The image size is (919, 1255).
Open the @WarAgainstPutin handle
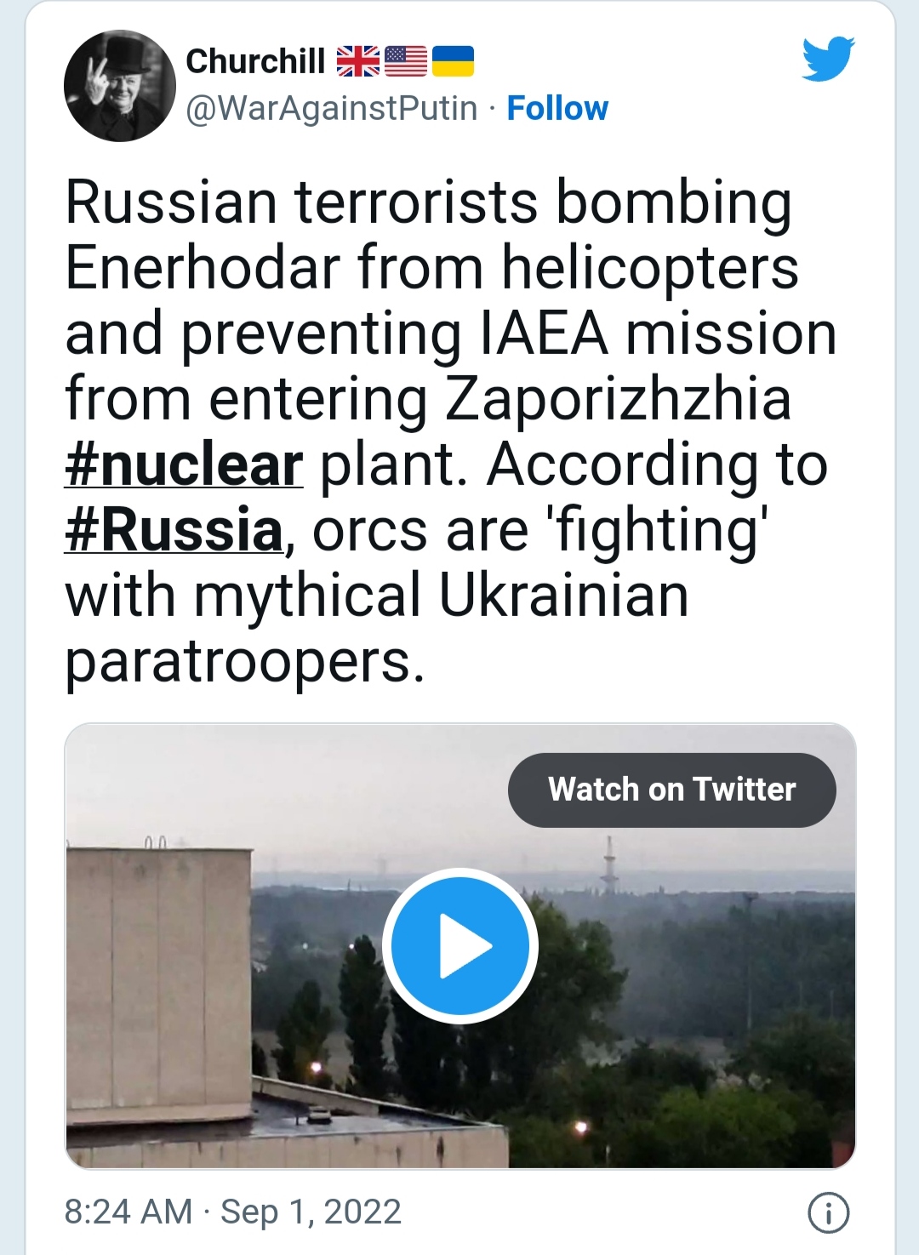tap(332, 108)
